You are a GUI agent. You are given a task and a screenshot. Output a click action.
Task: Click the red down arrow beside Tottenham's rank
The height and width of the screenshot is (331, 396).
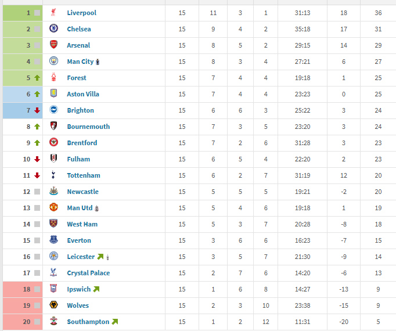pos(37,175)
